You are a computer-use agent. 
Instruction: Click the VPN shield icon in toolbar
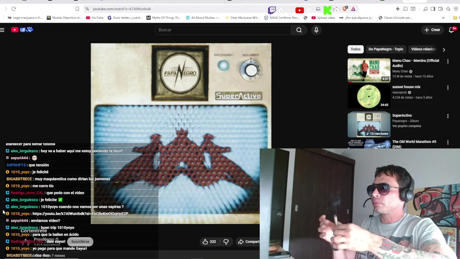[455, 9]
